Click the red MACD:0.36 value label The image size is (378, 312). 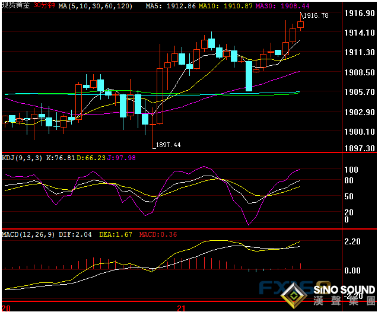coord(161,234)
